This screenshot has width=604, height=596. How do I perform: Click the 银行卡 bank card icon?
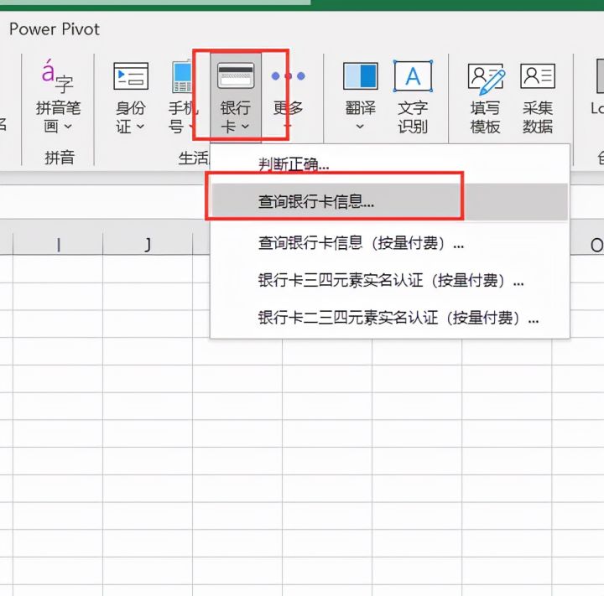pos(236,75)
